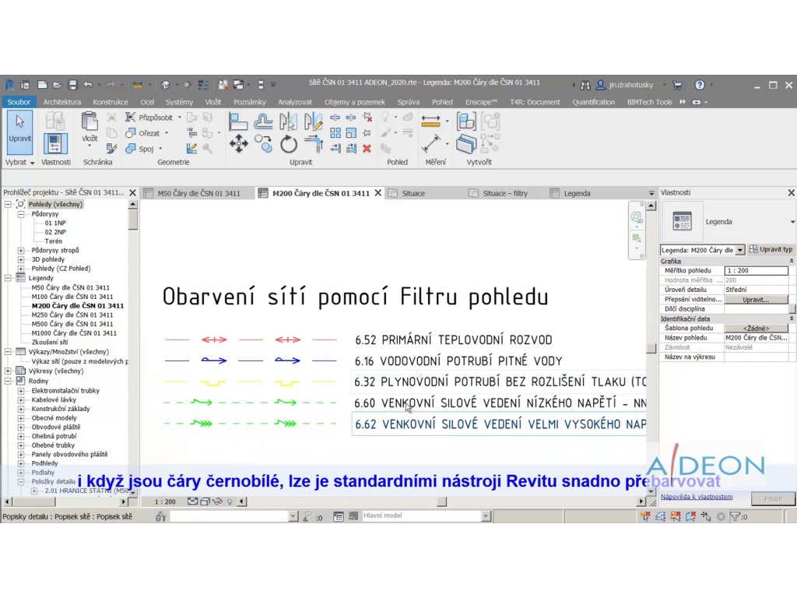Select the Rotate tool circular arrow
Image resolution: width=797 pixels, height=598 pixels.
click(x=289, y=144)
